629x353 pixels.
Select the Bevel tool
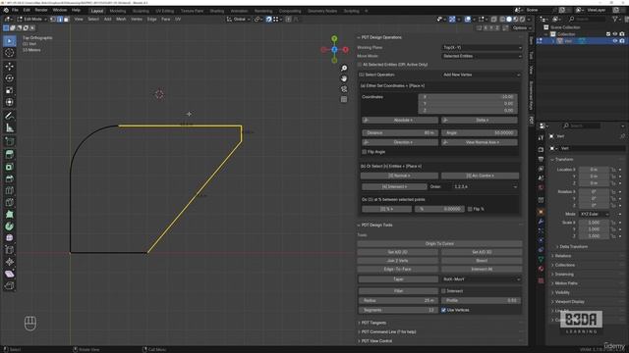9,178
